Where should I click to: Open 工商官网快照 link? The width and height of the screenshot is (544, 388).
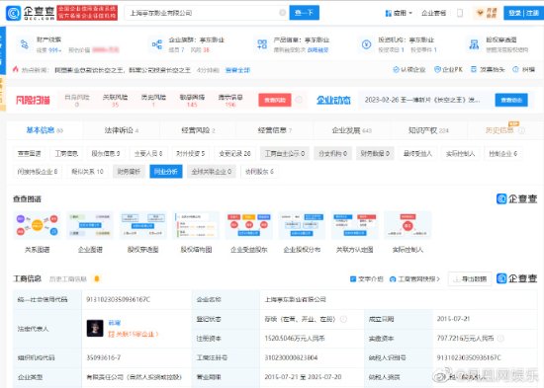(x=415, y=278)
